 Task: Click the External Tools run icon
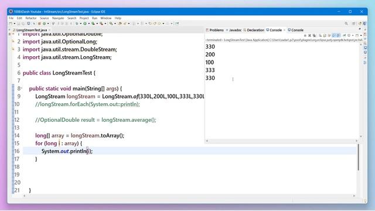tap(101, 23)
